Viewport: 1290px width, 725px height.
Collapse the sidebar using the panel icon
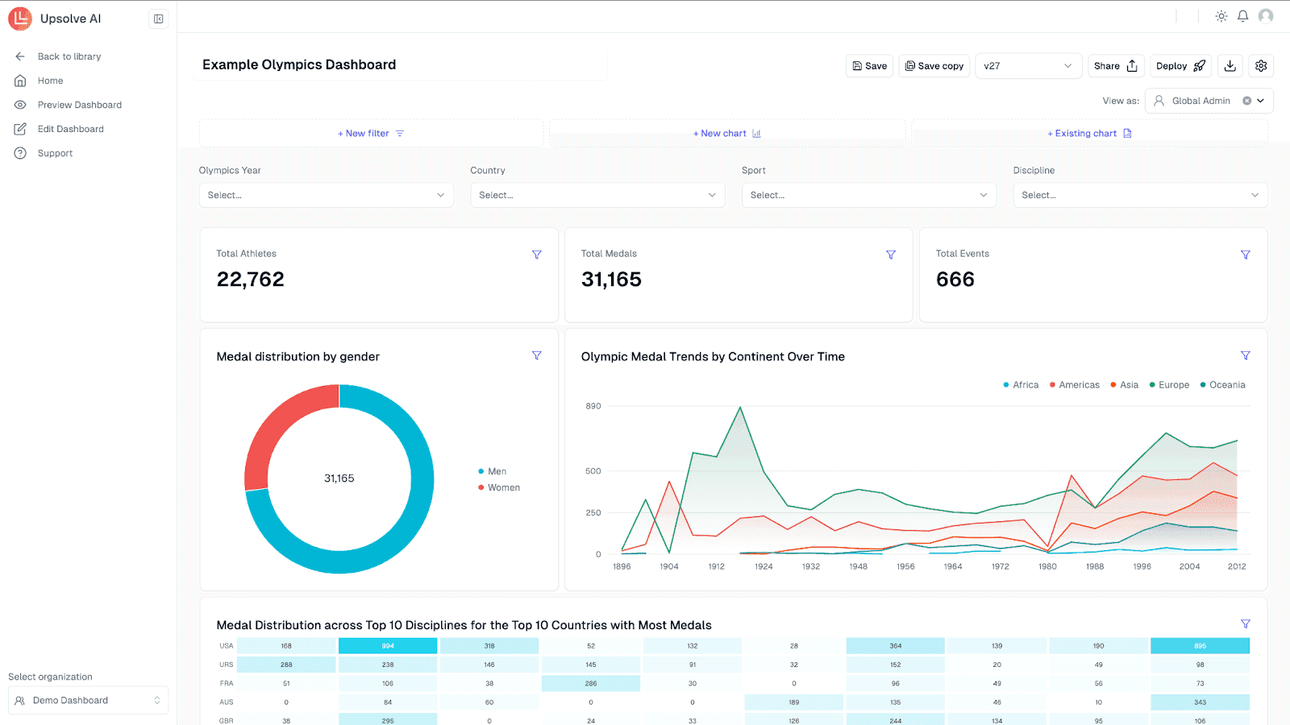click(158, 18)
